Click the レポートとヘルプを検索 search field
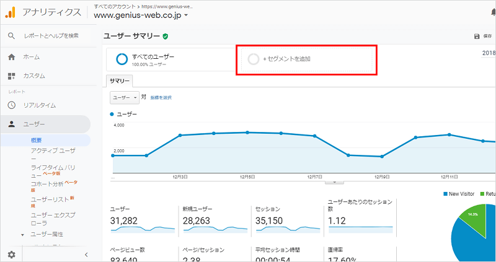 pos(51,36)
